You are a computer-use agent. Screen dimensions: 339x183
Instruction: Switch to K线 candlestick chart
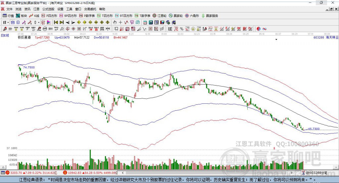click(34, 16)
